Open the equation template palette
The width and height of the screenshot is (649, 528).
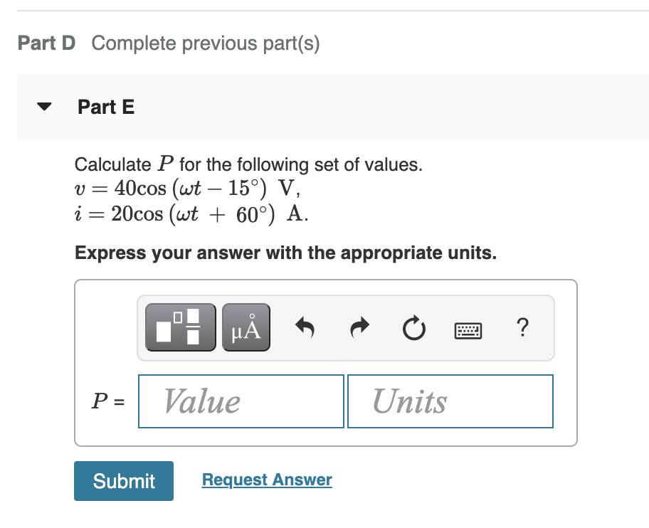click(x=180, y=327)
